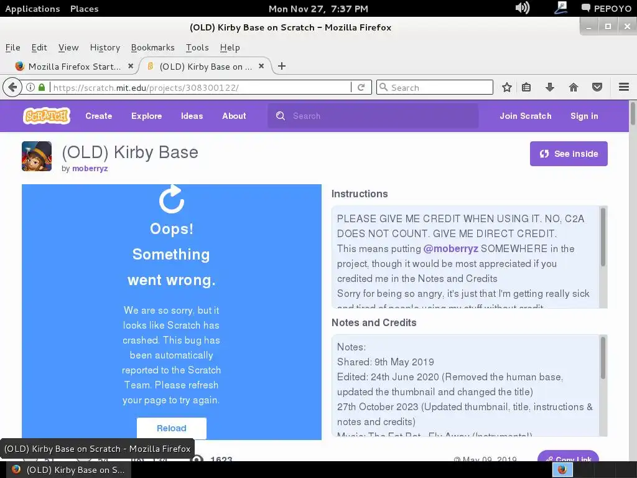Click the "Shared: 9th May 2019" text

(385, 362)
